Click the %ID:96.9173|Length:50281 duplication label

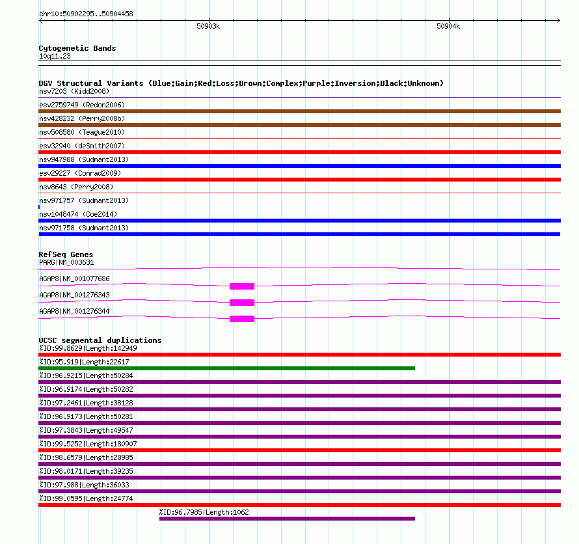click(x=86, y=416)
